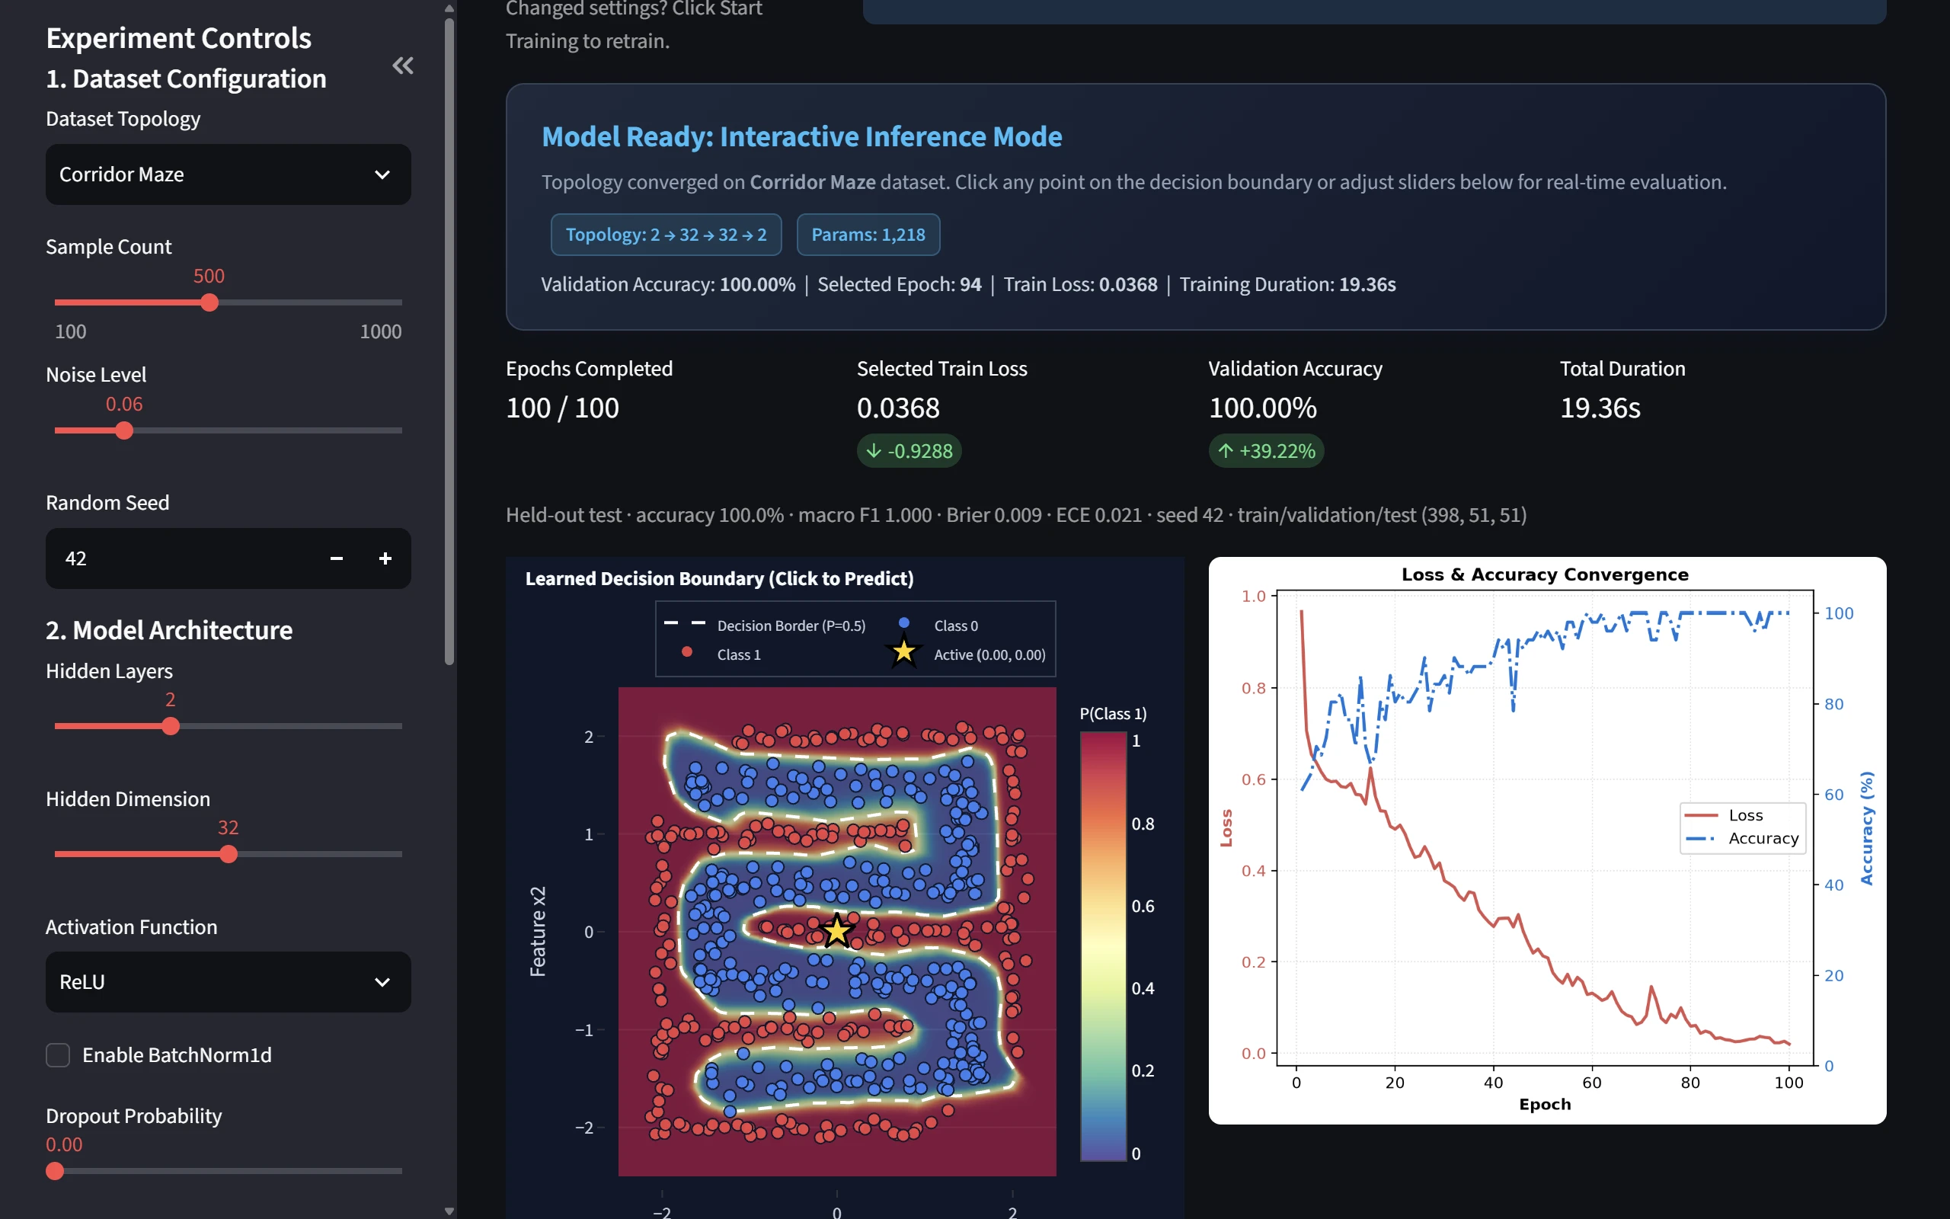
Task: Increase Random Seed with plus button
Action: coord(385,558)
